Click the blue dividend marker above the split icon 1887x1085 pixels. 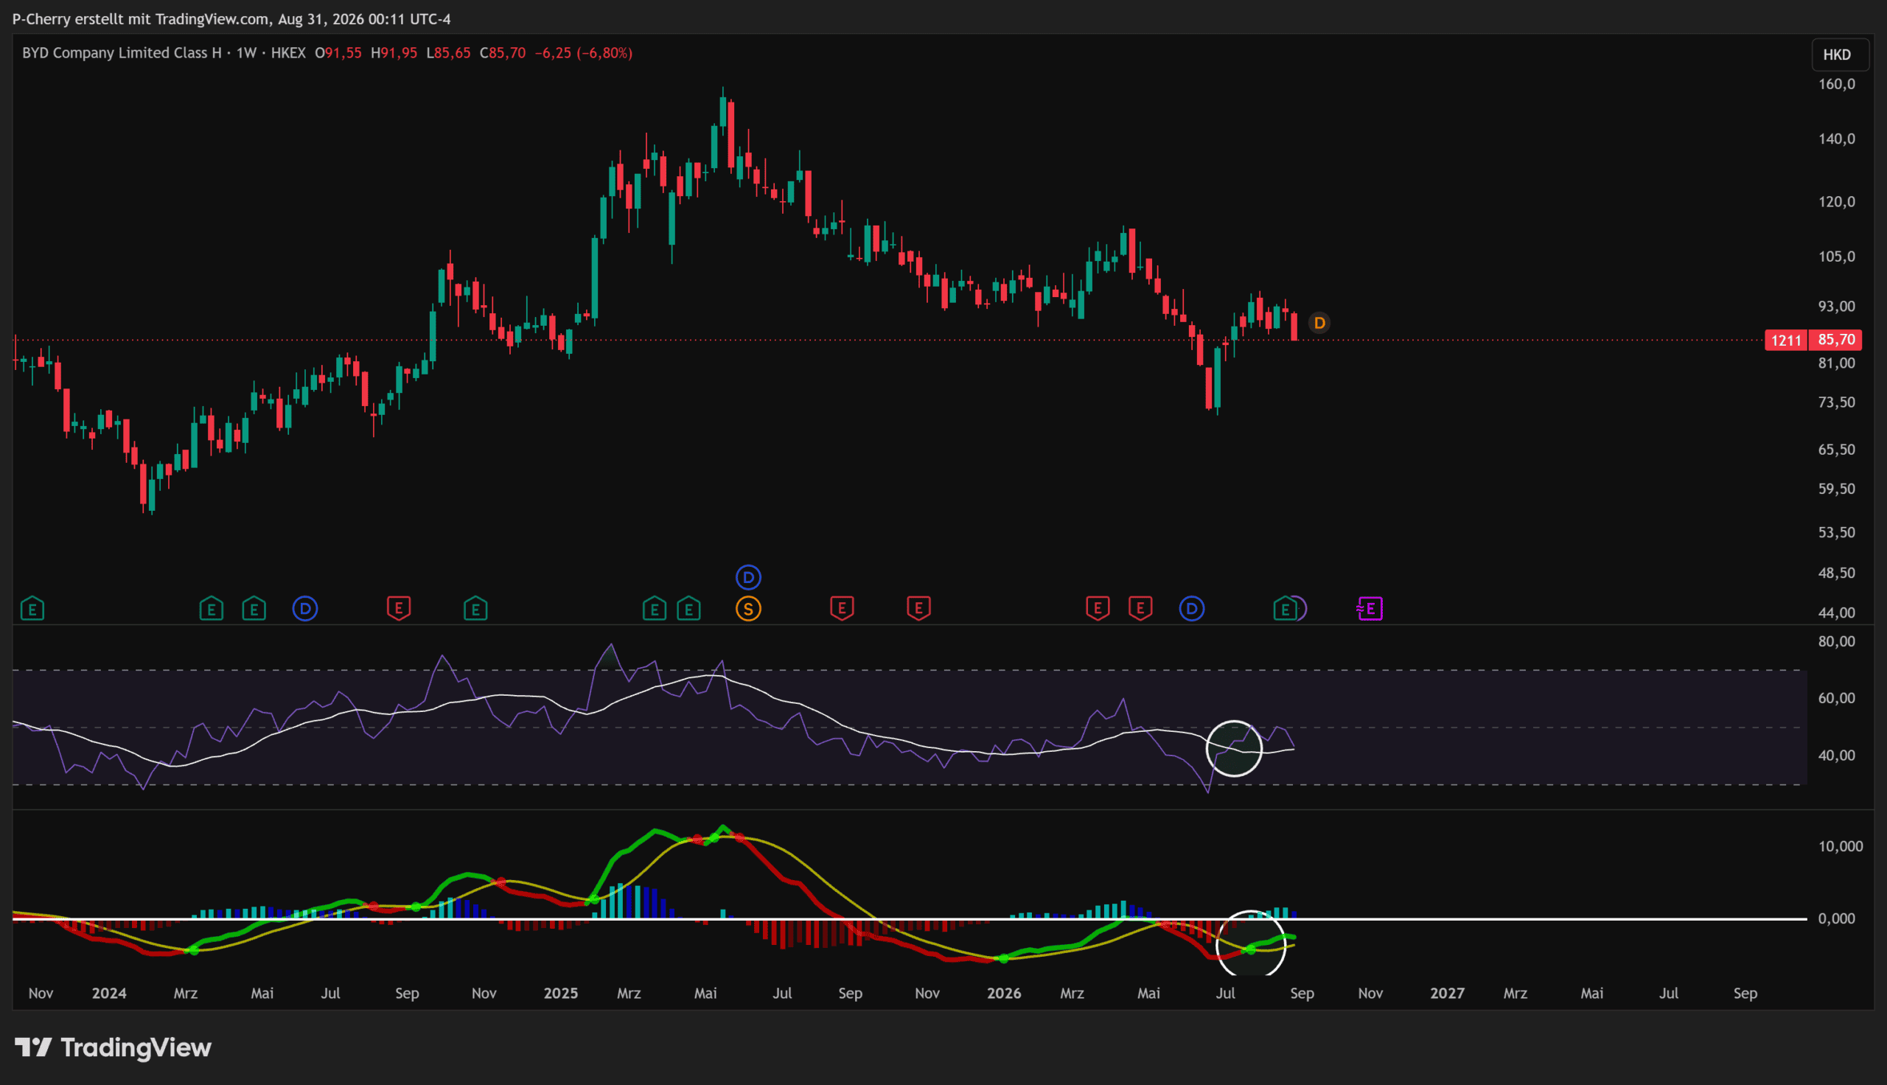tap(748, 577)
